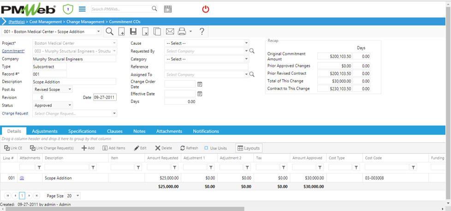The width and height of the screenshot is (451, 211).
Task: Open the Change Request dropdown
Action: [114, 114]
